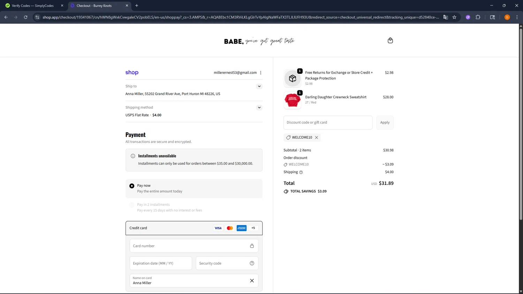Click the Apply discount button
Image resolution: width=523 pixels, height=294 pixels.
pos(385,123)
